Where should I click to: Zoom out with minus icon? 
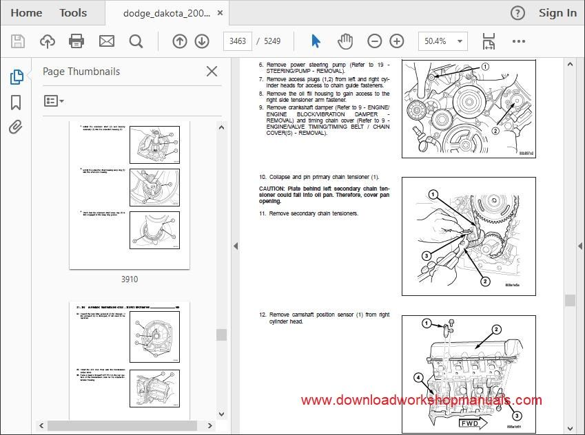[374, 41]
